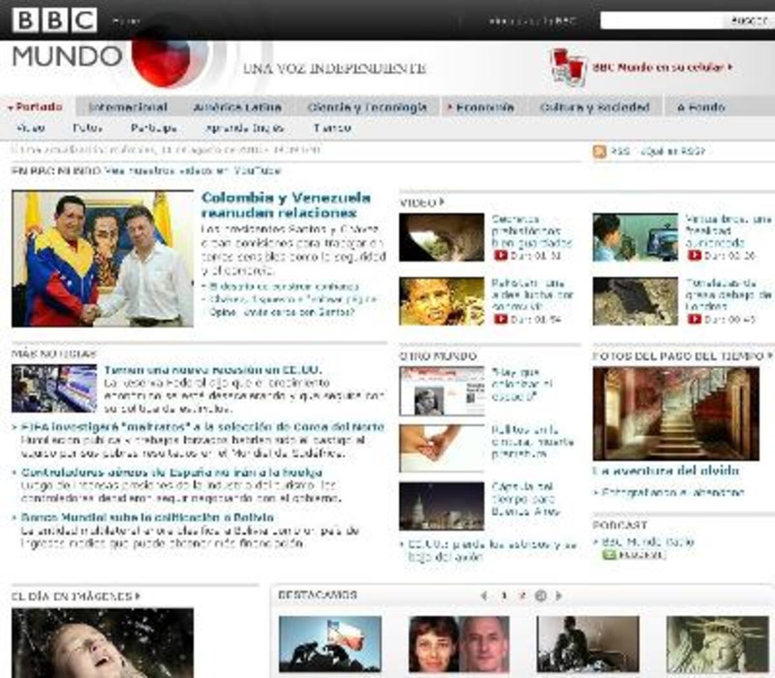Image resolution: width=775 pixels, height=678 pixels.
Task: Click the search input field in header
Action: tap(662, 21)
